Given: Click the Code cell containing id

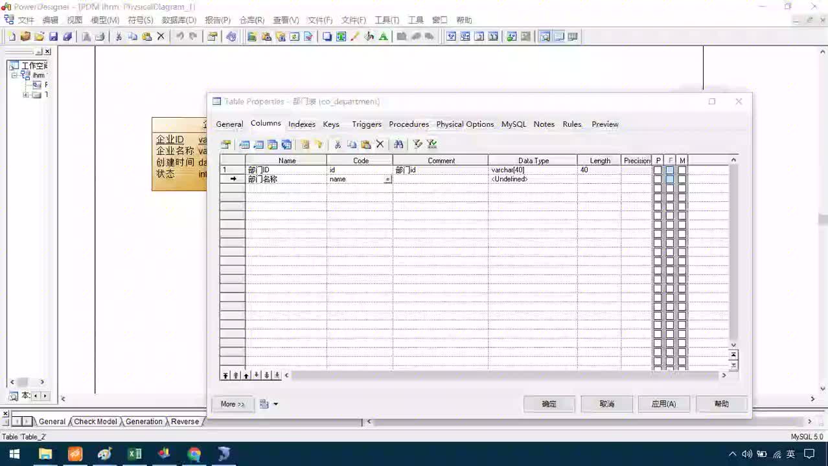Looking at the screenshot, I should (x=360, y=170).
